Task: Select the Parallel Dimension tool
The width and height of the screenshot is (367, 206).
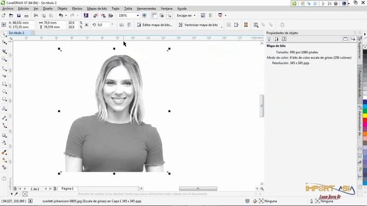Action: (x=4, y=118)
